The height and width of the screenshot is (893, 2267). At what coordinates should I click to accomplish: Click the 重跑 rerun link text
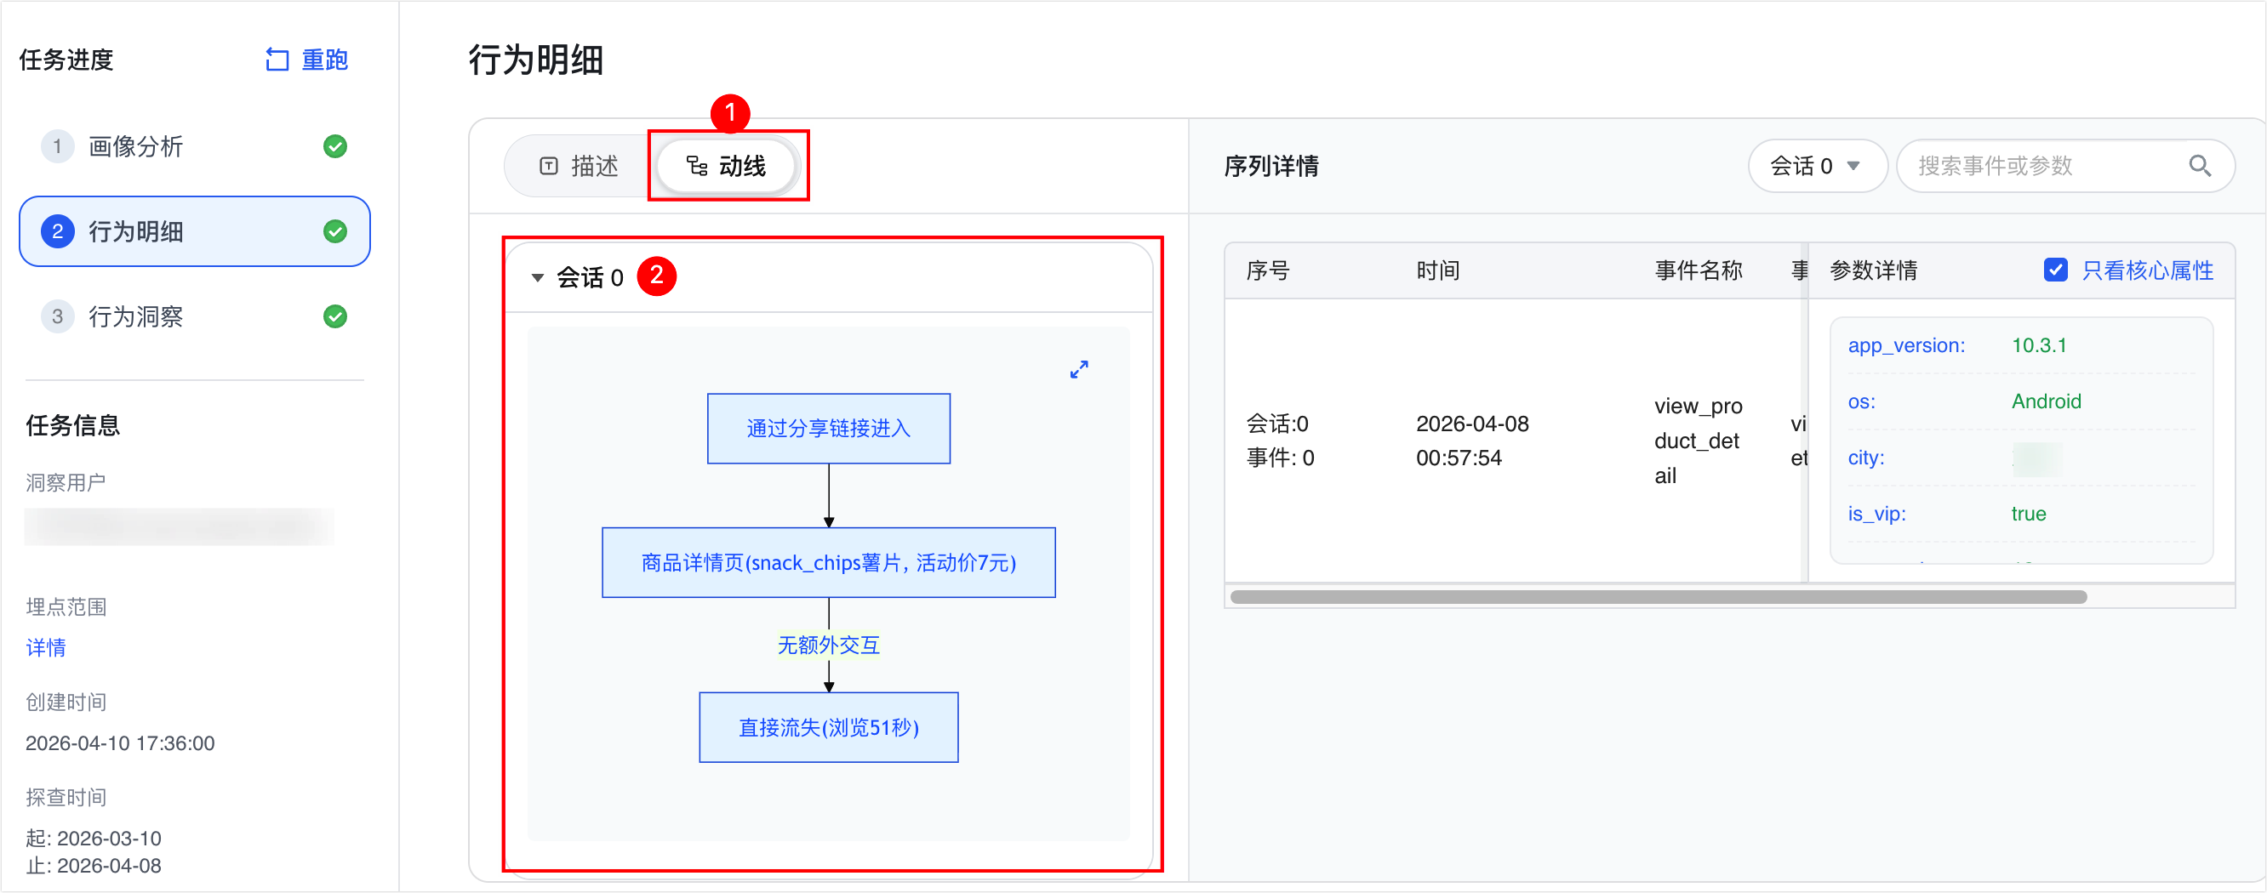325,60
